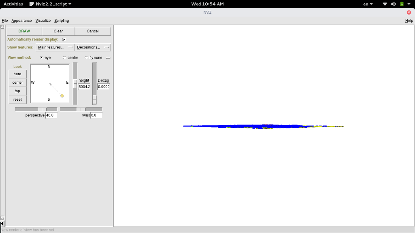Click the Look top button

point(17,91)
